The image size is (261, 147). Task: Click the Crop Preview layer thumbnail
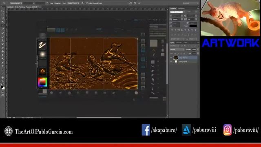coord(176,58)
